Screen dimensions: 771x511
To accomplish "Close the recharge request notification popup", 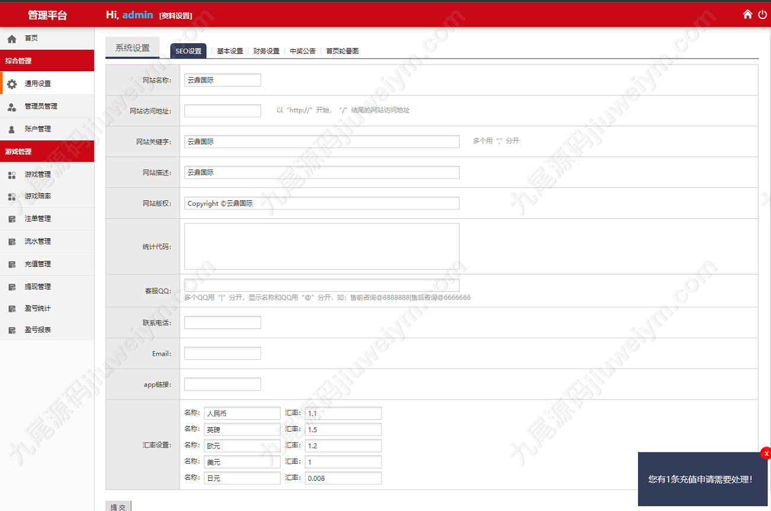I will (766, 453).
